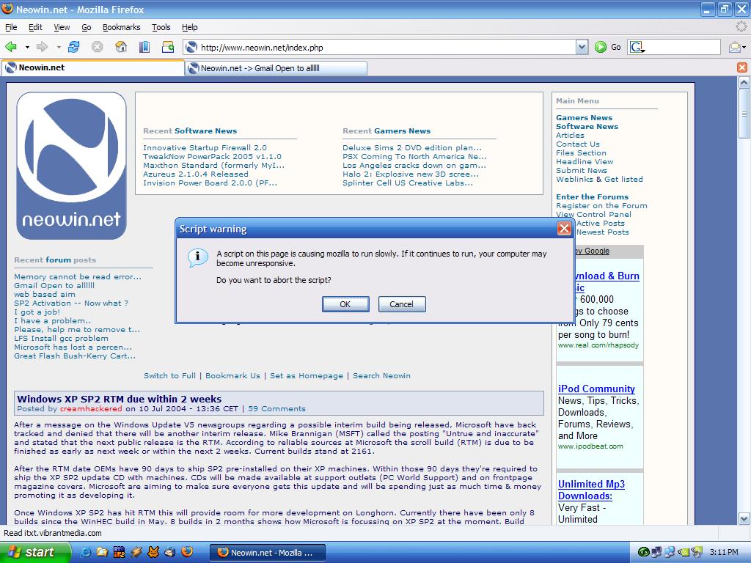
Task: Open the Forward history dropdown arrow
Action: coord(59,47)
